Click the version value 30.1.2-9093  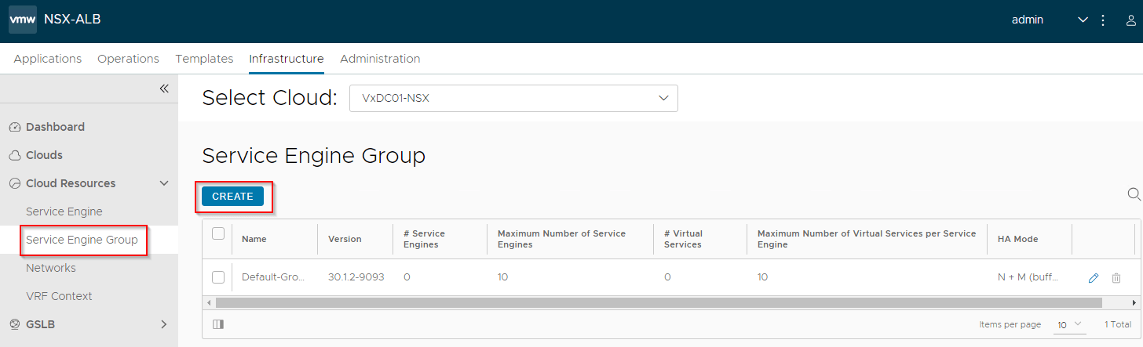point(356,277)
